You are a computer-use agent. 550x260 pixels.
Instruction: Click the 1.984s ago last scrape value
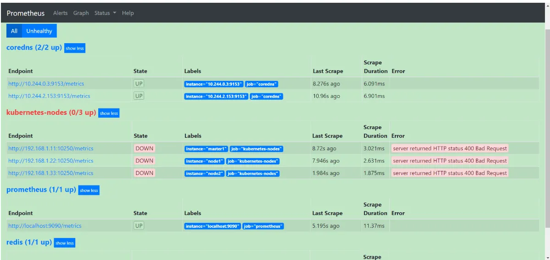pyautogui.click(x=326, y=173)
